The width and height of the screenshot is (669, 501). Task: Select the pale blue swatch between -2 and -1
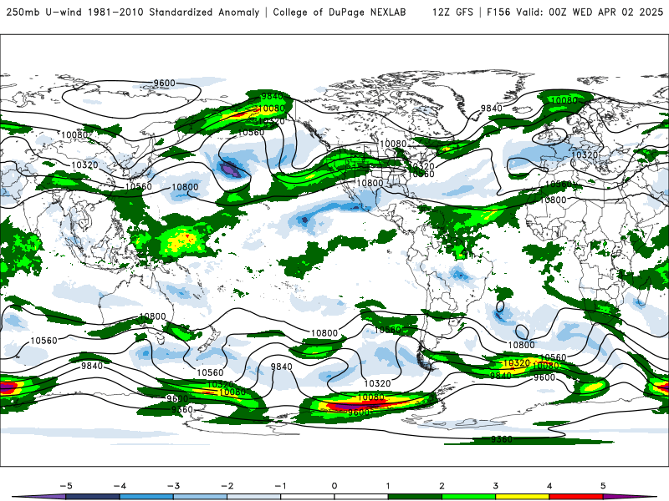[254, 497]
